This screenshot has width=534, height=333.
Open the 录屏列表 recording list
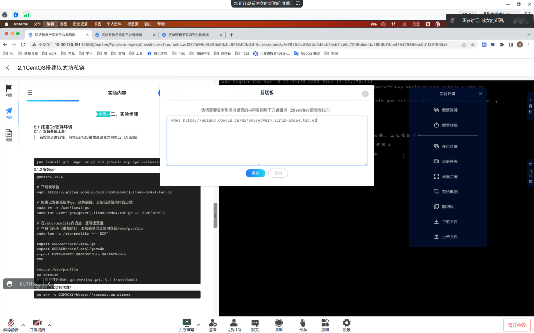click(x=446, y=161)
